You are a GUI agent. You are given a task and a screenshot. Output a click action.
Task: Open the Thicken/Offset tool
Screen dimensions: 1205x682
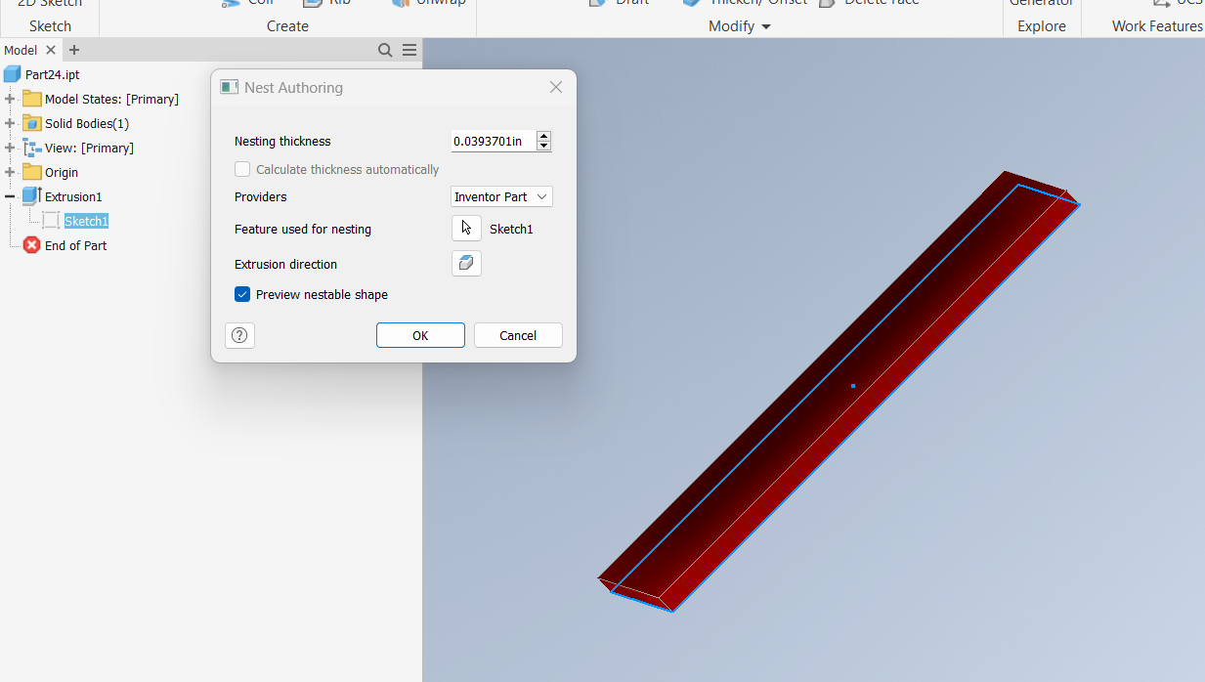pos(743,3)
